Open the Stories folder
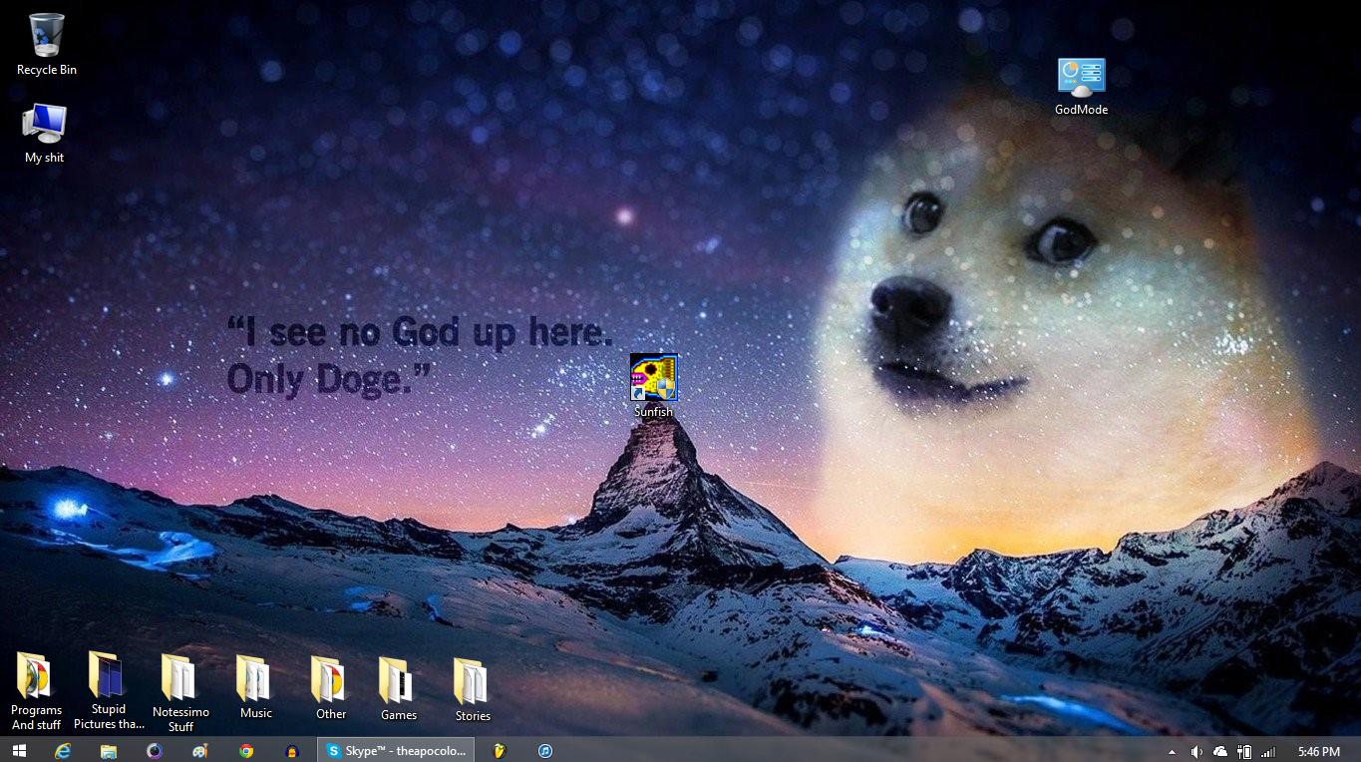Screen dimensions: 1361x762 tap(472, 681)
